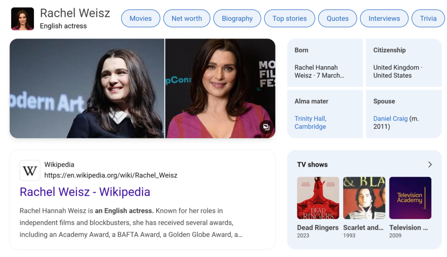Select the Net worth chip
This screenshot has width=447, height=257.
click(x=186, y=18)
